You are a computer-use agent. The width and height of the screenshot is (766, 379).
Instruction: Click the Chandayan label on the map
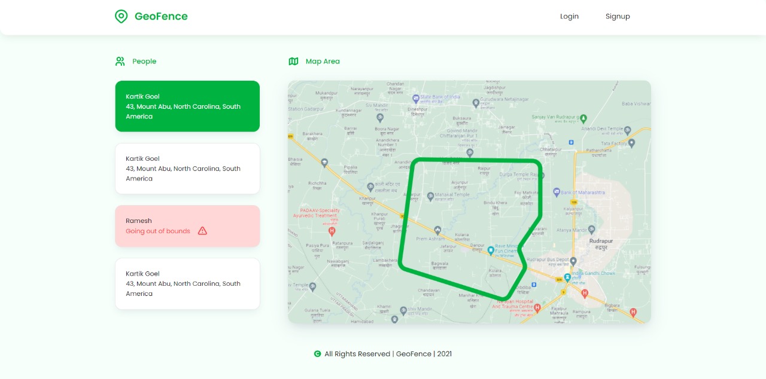(x=428, y=290)
